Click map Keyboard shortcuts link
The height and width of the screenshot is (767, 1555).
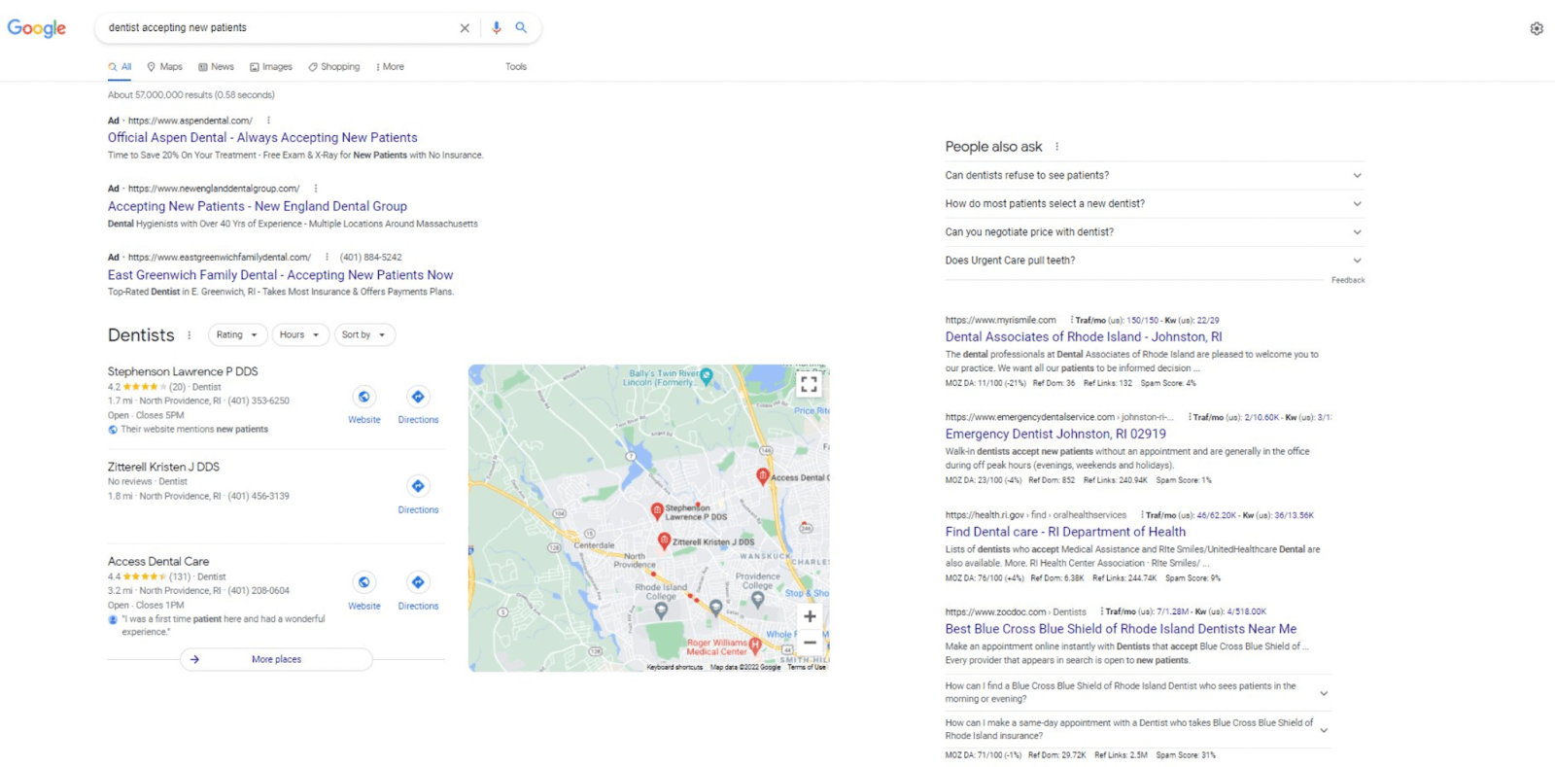point(674,667)
